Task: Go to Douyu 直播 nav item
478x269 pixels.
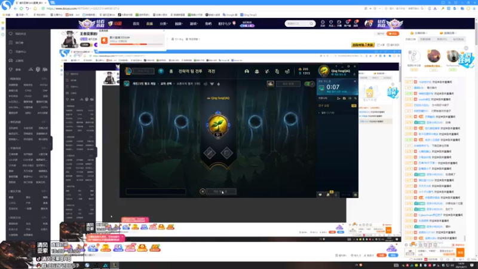Action: coord(149,23)
